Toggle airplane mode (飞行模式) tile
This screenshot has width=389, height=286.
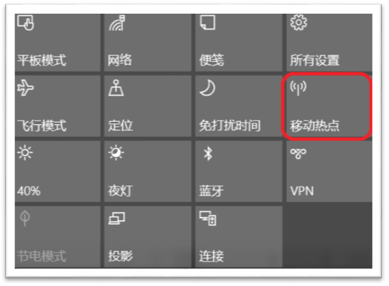pyautogui.click(x=57, y=106)
